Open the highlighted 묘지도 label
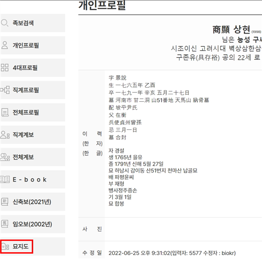The height and width of the screenshot is (259, 262). tap(21, 247)
